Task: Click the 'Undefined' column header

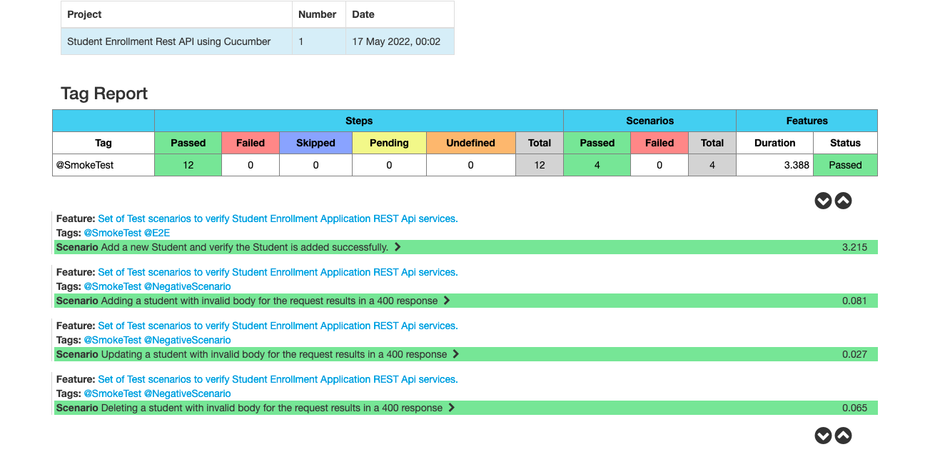Action: (x=470, y=143)
